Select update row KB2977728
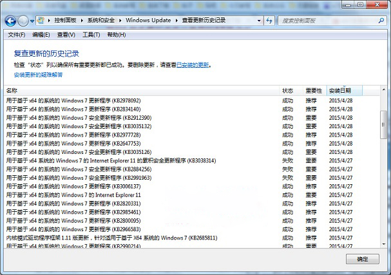 (x=192, y=135)
